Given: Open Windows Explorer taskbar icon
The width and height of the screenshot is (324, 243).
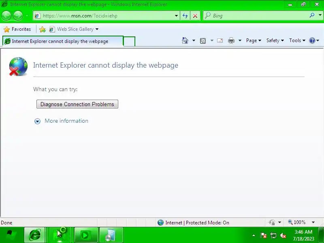Looking at the screenshot, I should pyautogui.click(x=60, y=235).
